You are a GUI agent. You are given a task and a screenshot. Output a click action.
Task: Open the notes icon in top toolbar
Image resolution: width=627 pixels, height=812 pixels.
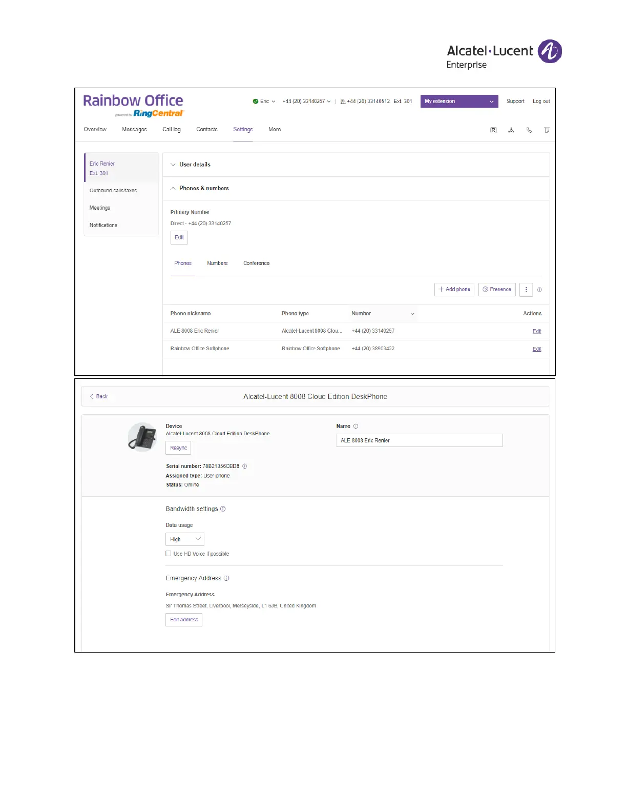547,130
